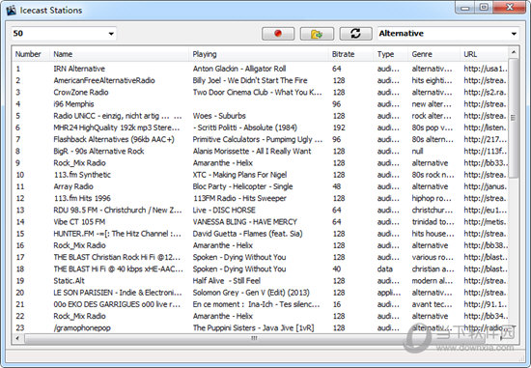Click Solomon Grey - Gen V (Edit)
Screen dimensions: 531x368
pos(251,293)
